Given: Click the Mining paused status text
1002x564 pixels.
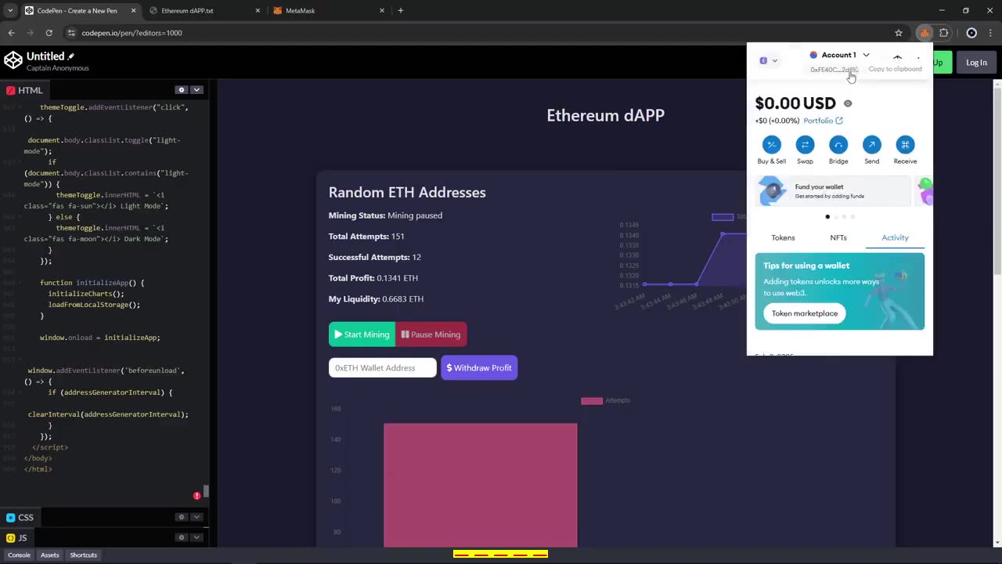Looking at the screenshot, I should [x=415, y=215].
